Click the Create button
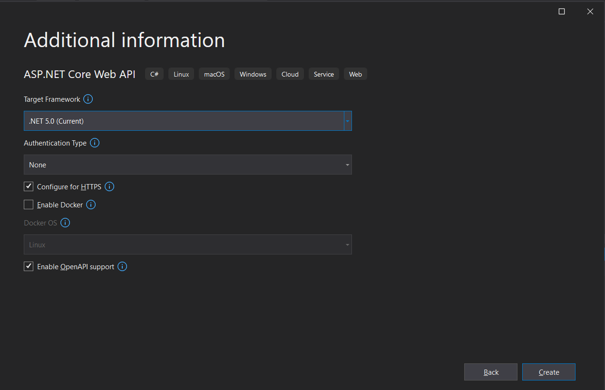 548,372
